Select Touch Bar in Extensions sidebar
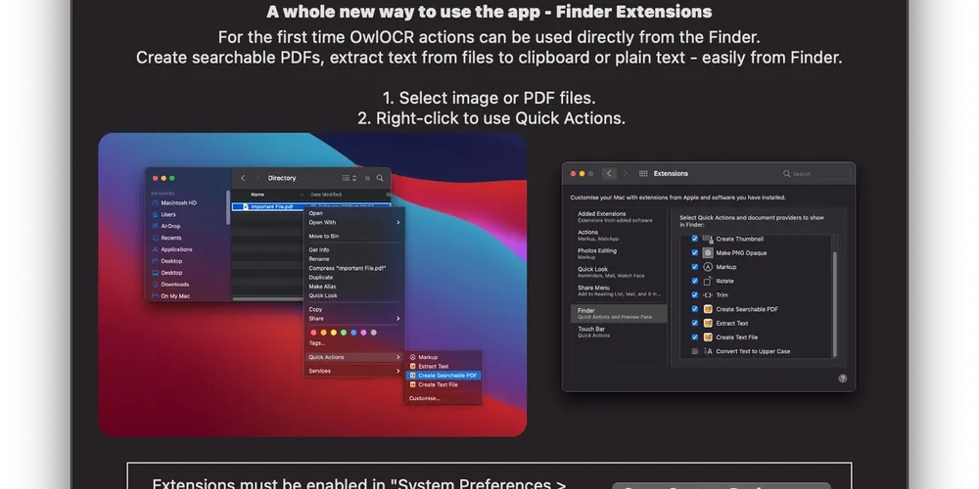 click(x=619, y=332)
